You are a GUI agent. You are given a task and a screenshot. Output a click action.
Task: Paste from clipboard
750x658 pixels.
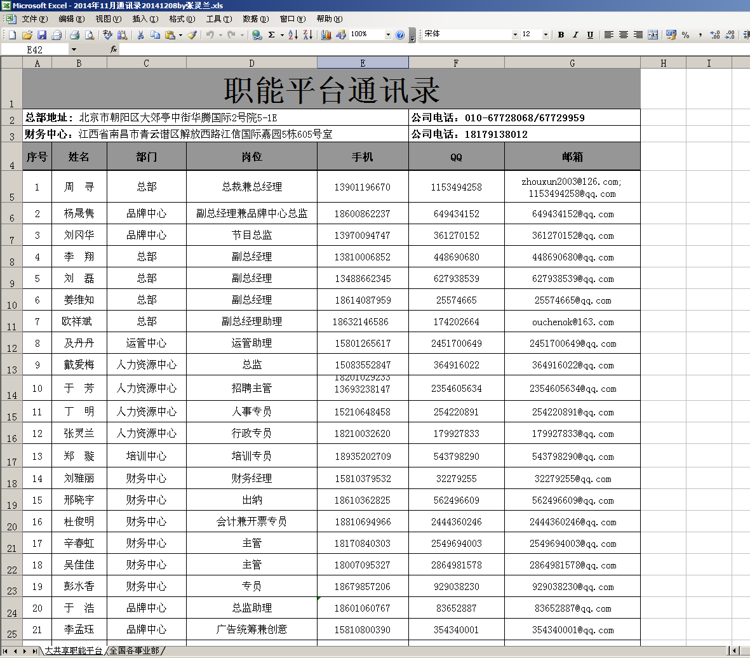pyautogui.click(x=170, y=34)
